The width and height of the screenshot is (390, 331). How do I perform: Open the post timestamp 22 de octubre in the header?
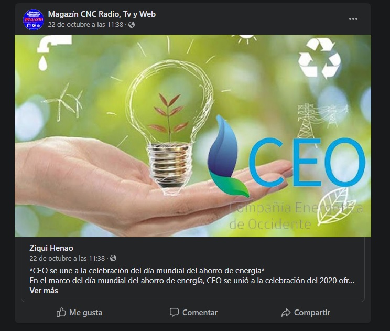point(85,24)
